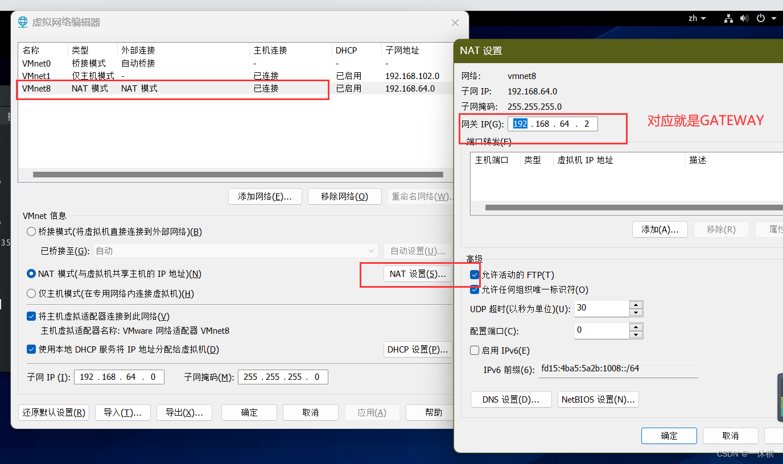Click the UDP 超时 value field
Viewport: 783px width, 464px height.
pos(602,309)
